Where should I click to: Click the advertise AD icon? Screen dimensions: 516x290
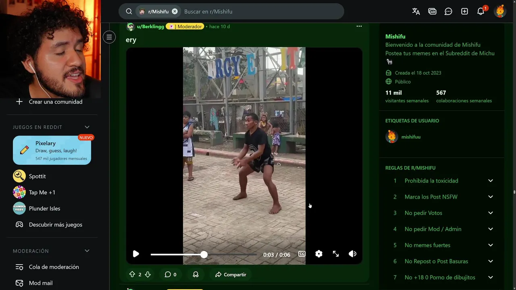pyautogui.click(x=432, y=11)
